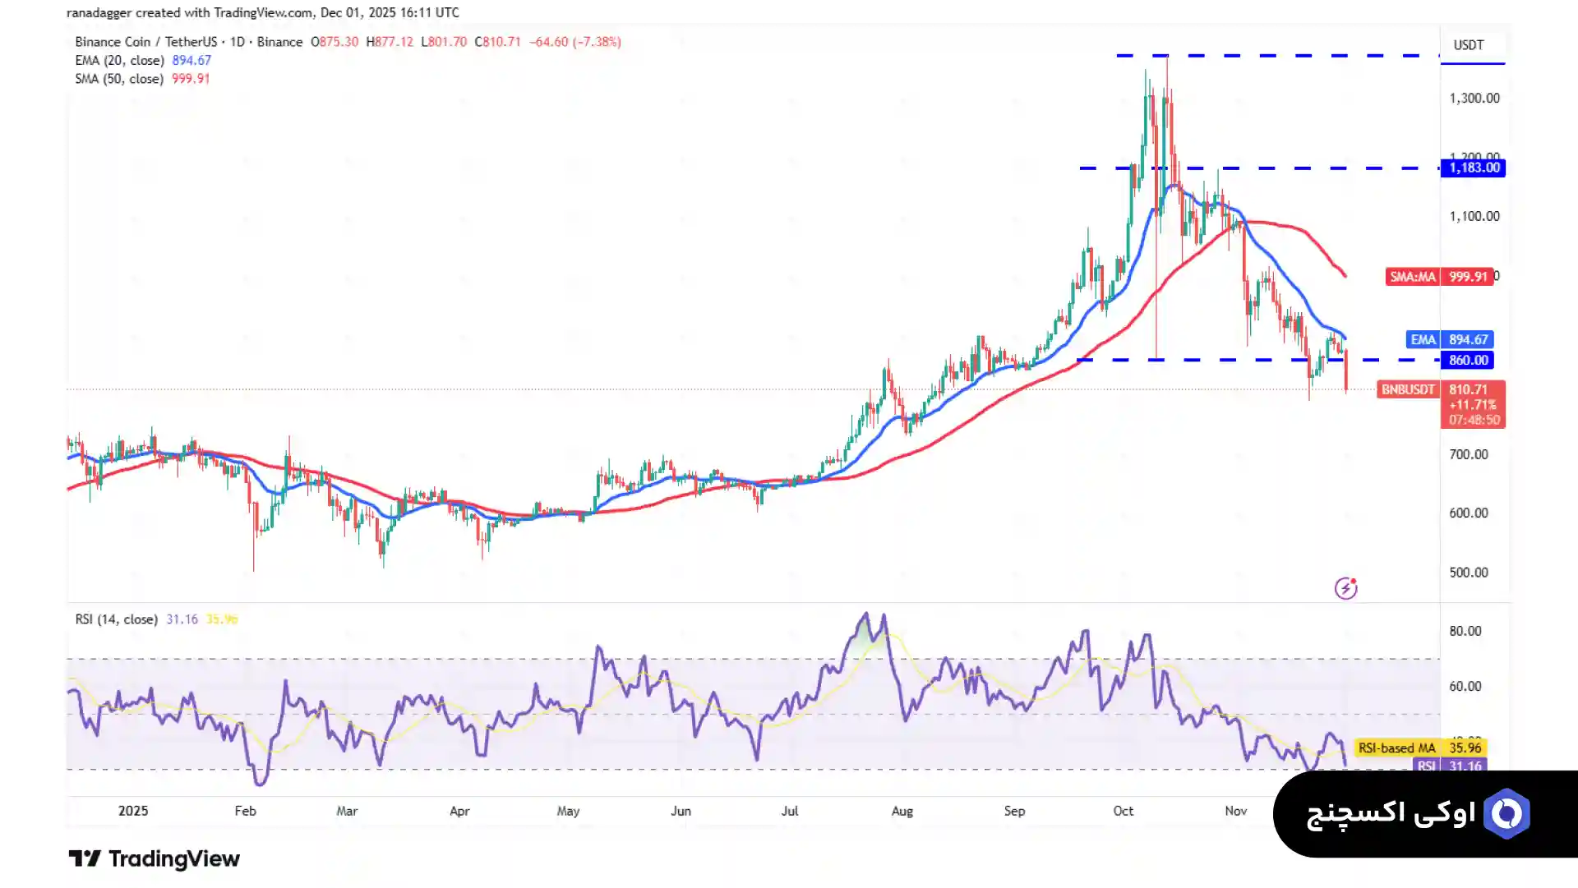Image resolution: width=1578 pixels, height=888 pixels.
Task: Click the 860.00 support level label
Action: point(1468,361)
